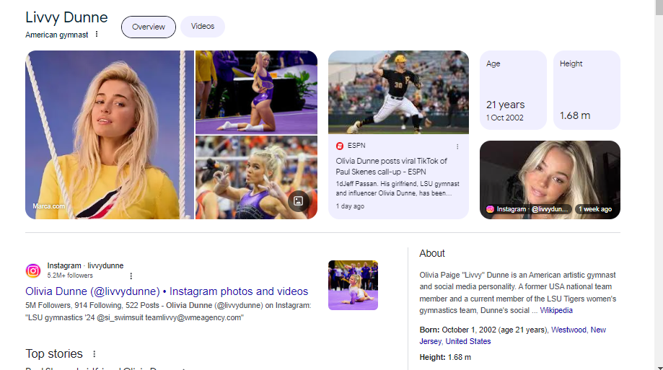Click the 'Top stories' heading
Image resolution: width=663 pixels, height=370 pixels.
pos(54,353)
